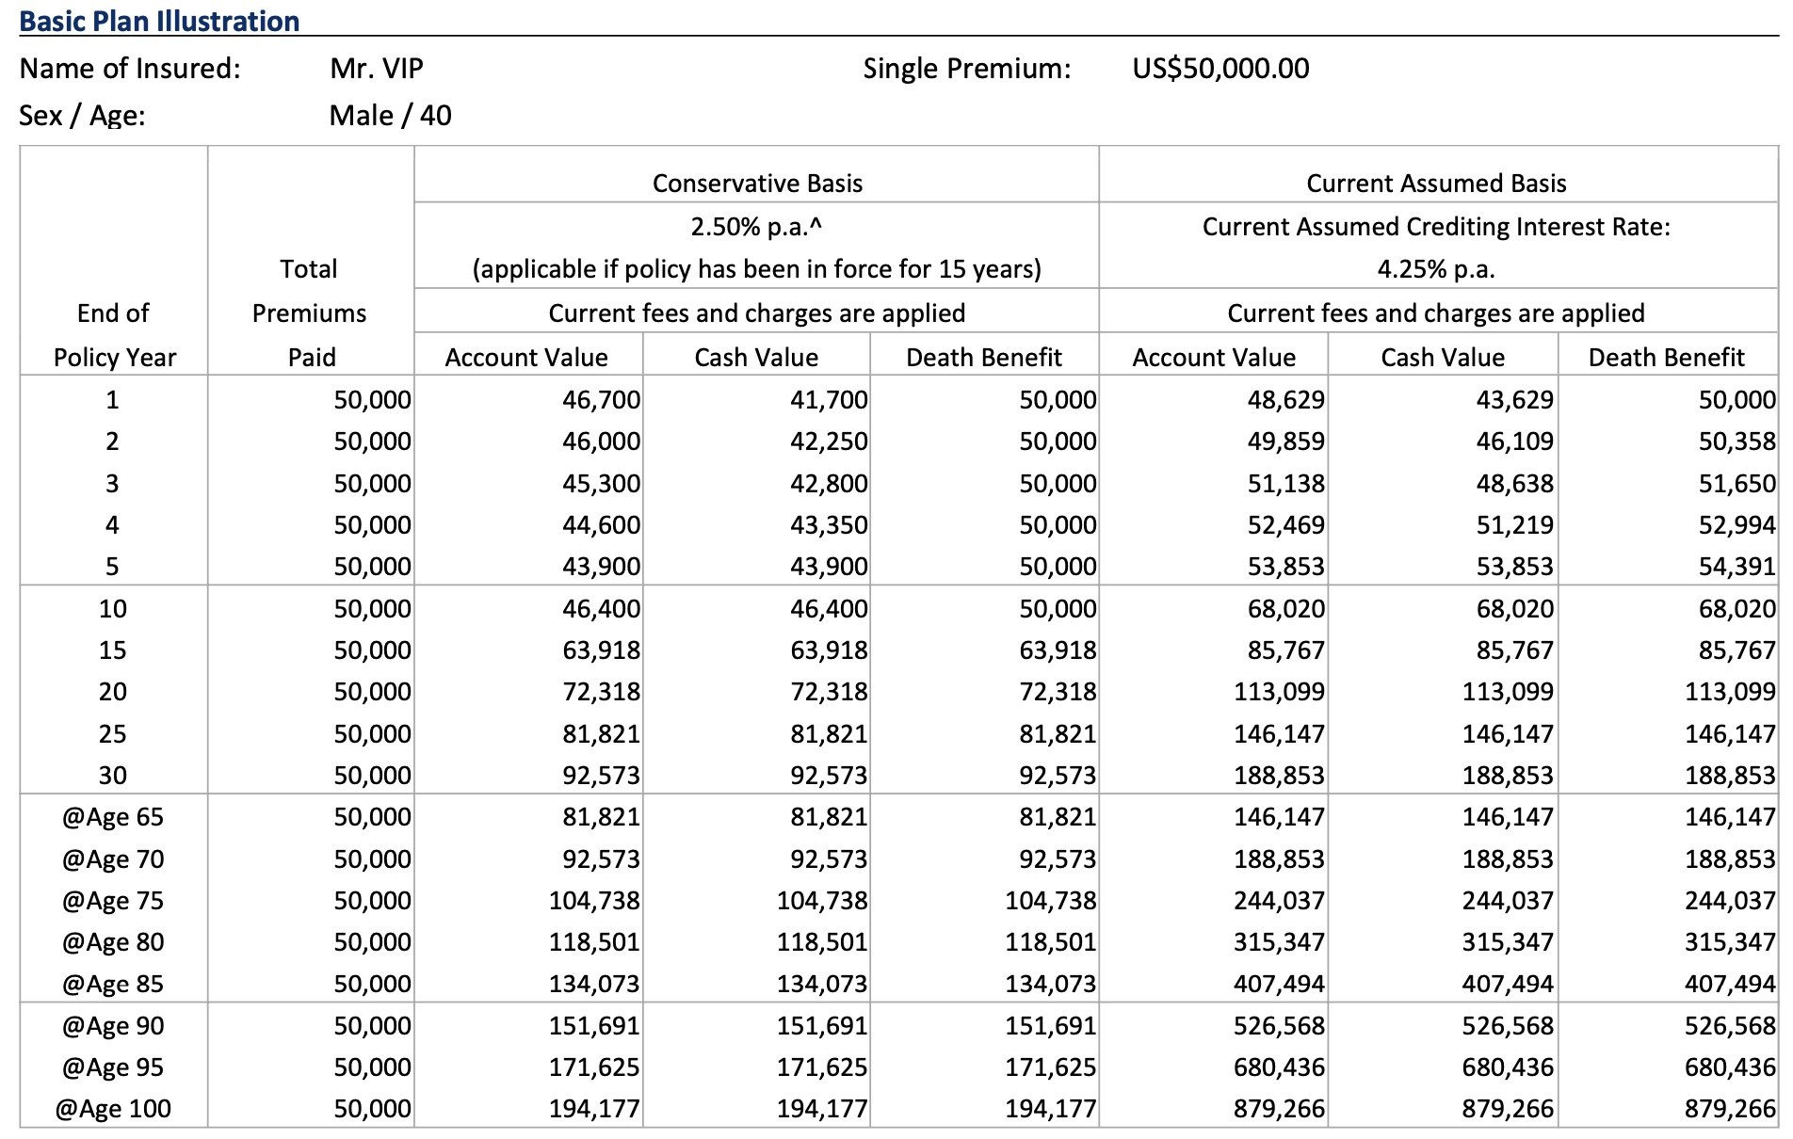Click the 4.25% p.a. interest rate text
This screenshot has width=1793, height=1139.
click(1436, 269)
